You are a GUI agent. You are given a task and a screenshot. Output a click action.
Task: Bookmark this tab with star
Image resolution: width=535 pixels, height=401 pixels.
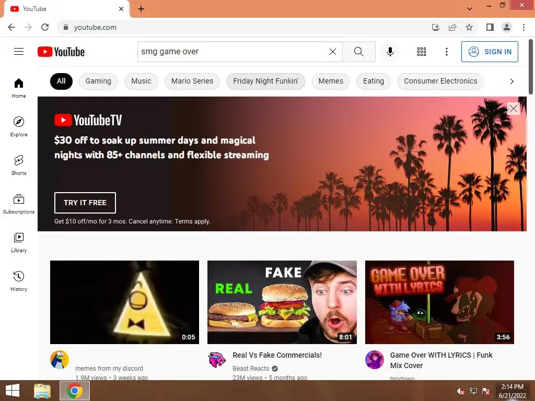[x=469, y=27]
